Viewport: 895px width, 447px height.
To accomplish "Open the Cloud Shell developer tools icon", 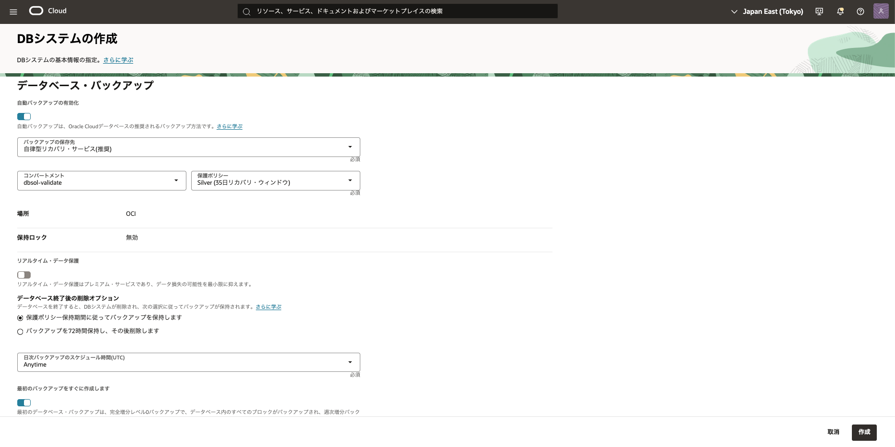I will point(819,11).
